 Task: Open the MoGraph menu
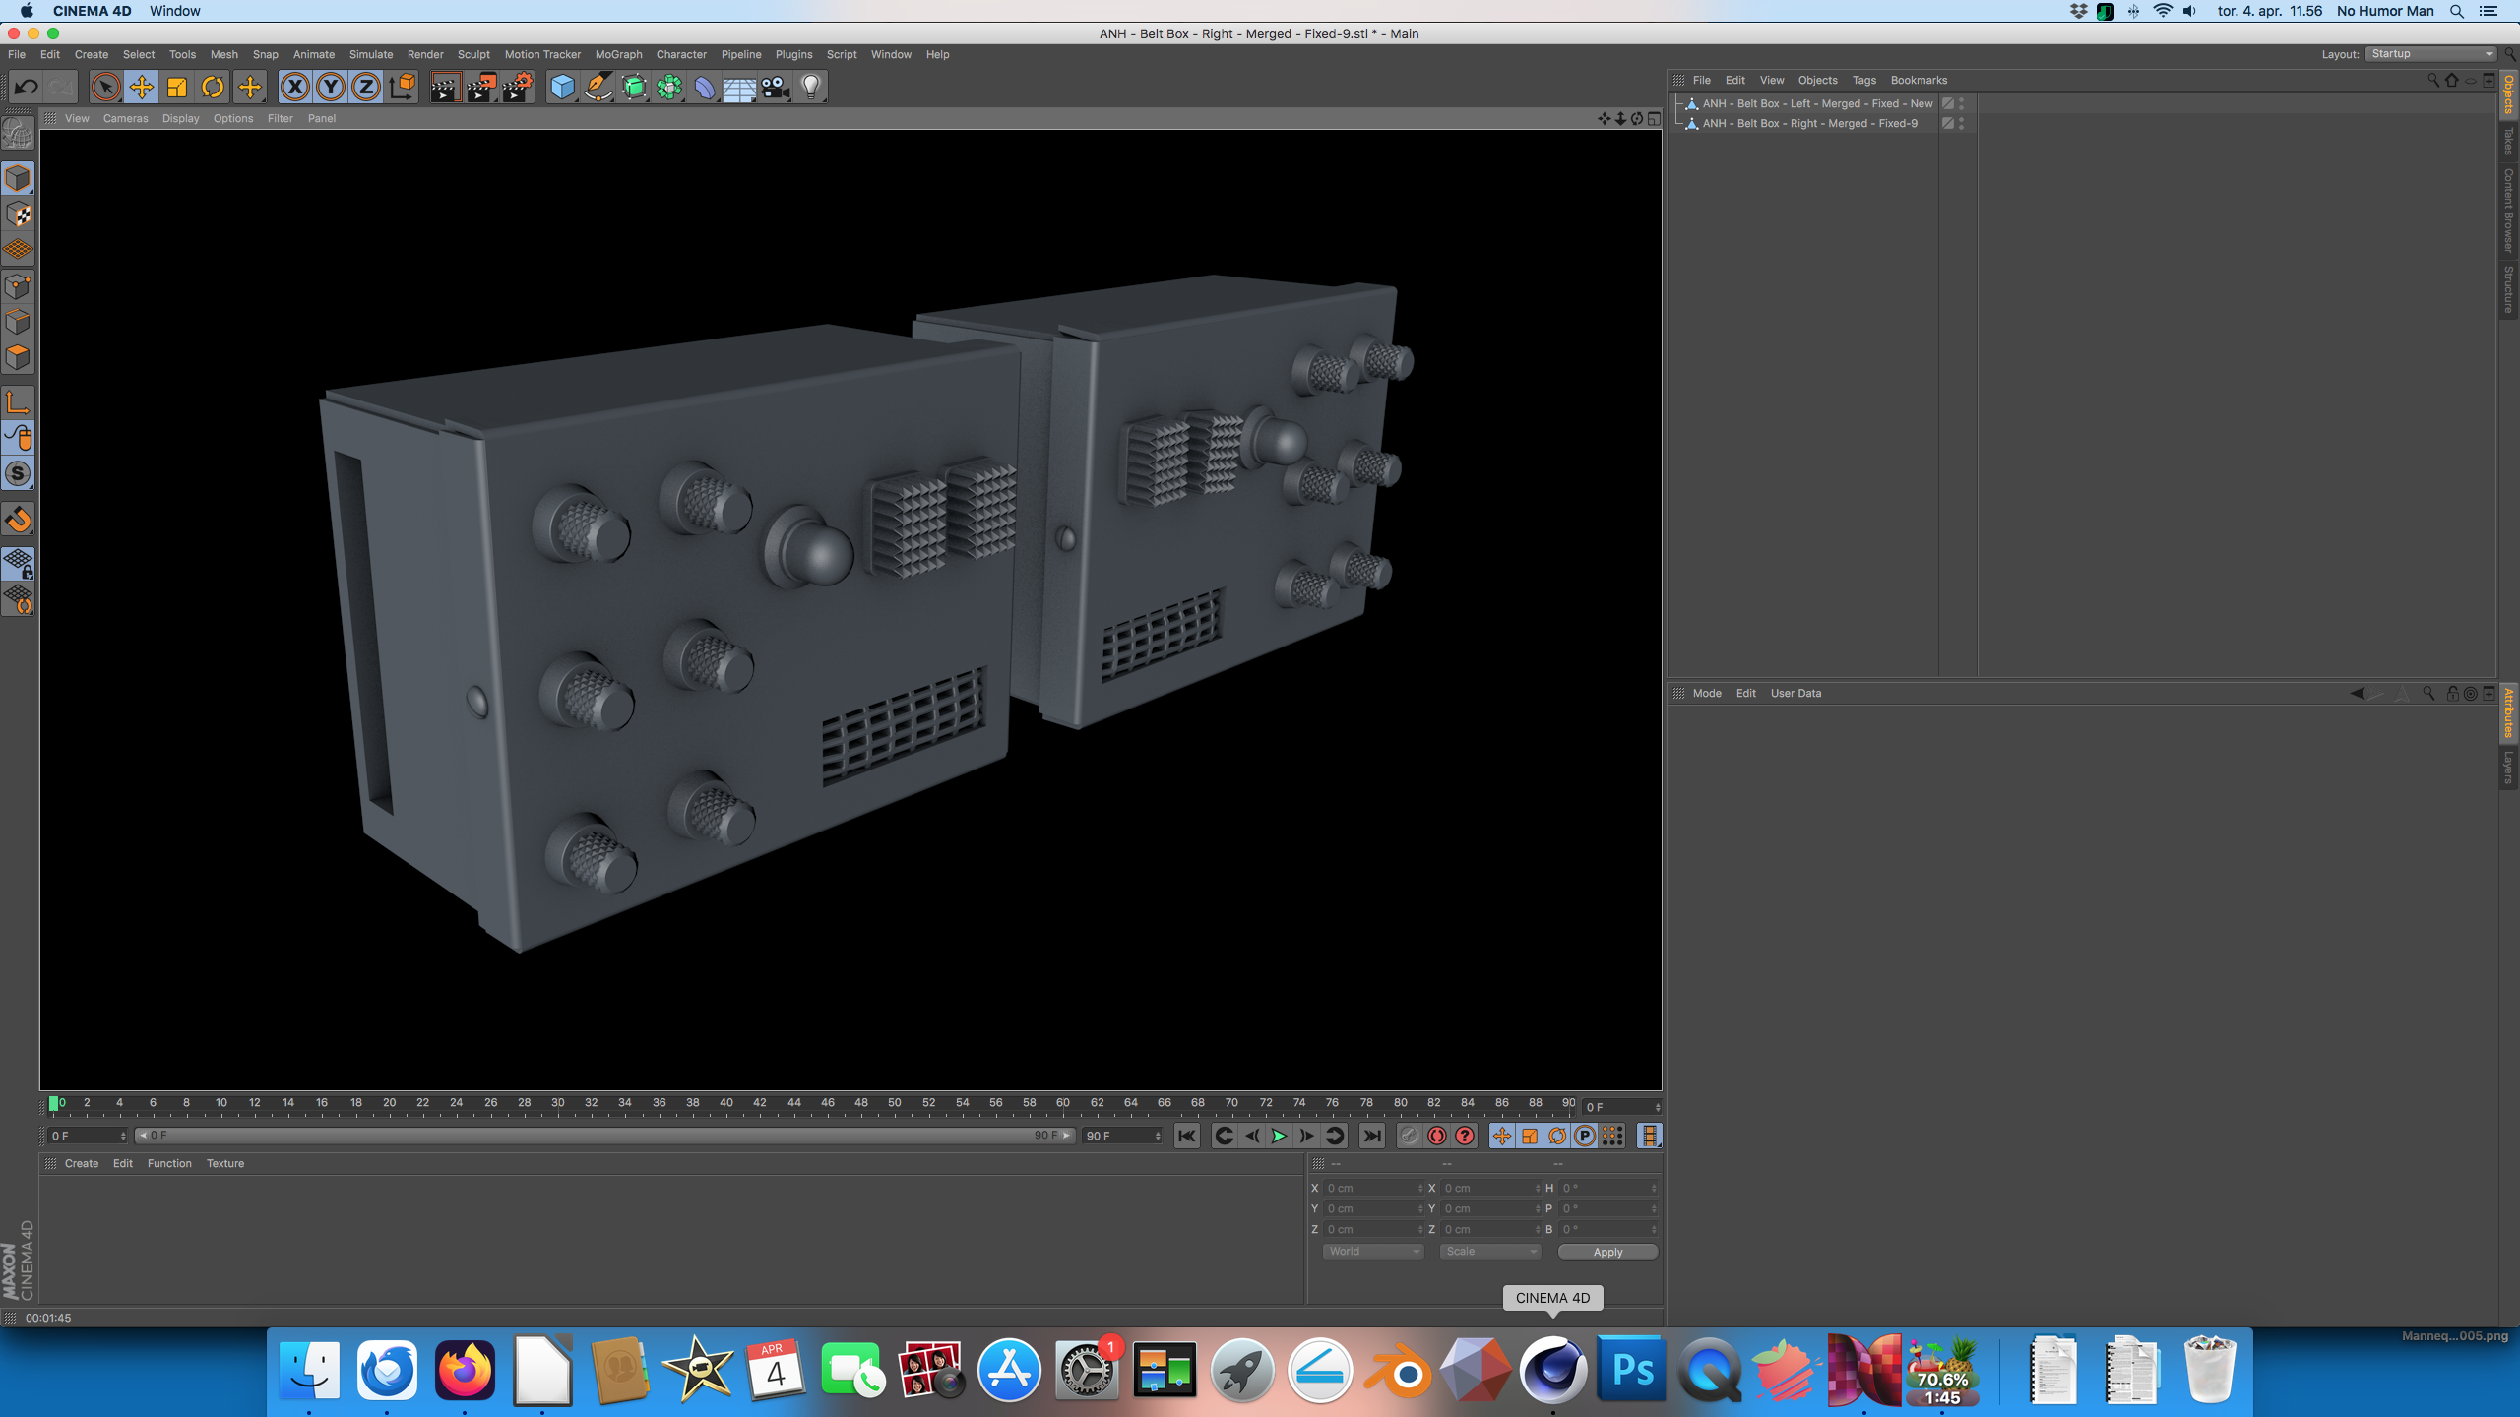click(x=618, y=54)
